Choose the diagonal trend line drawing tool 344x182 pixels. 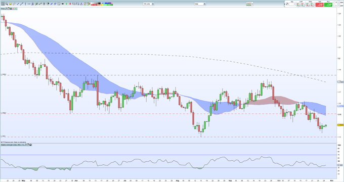pos(22,4)
